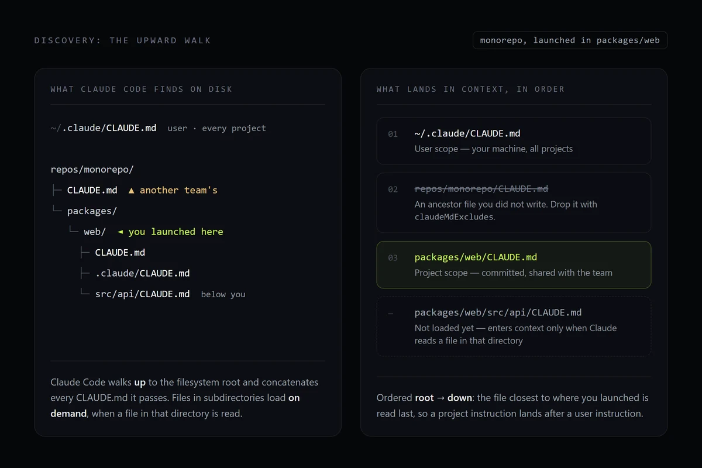Open the struck-through repos/monorepo/CLAUDE.md card
Viewport: 702px width, 468px height.
(x=514, y=203)
